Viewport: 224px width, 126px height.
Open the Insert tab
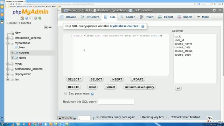(147, 17)
